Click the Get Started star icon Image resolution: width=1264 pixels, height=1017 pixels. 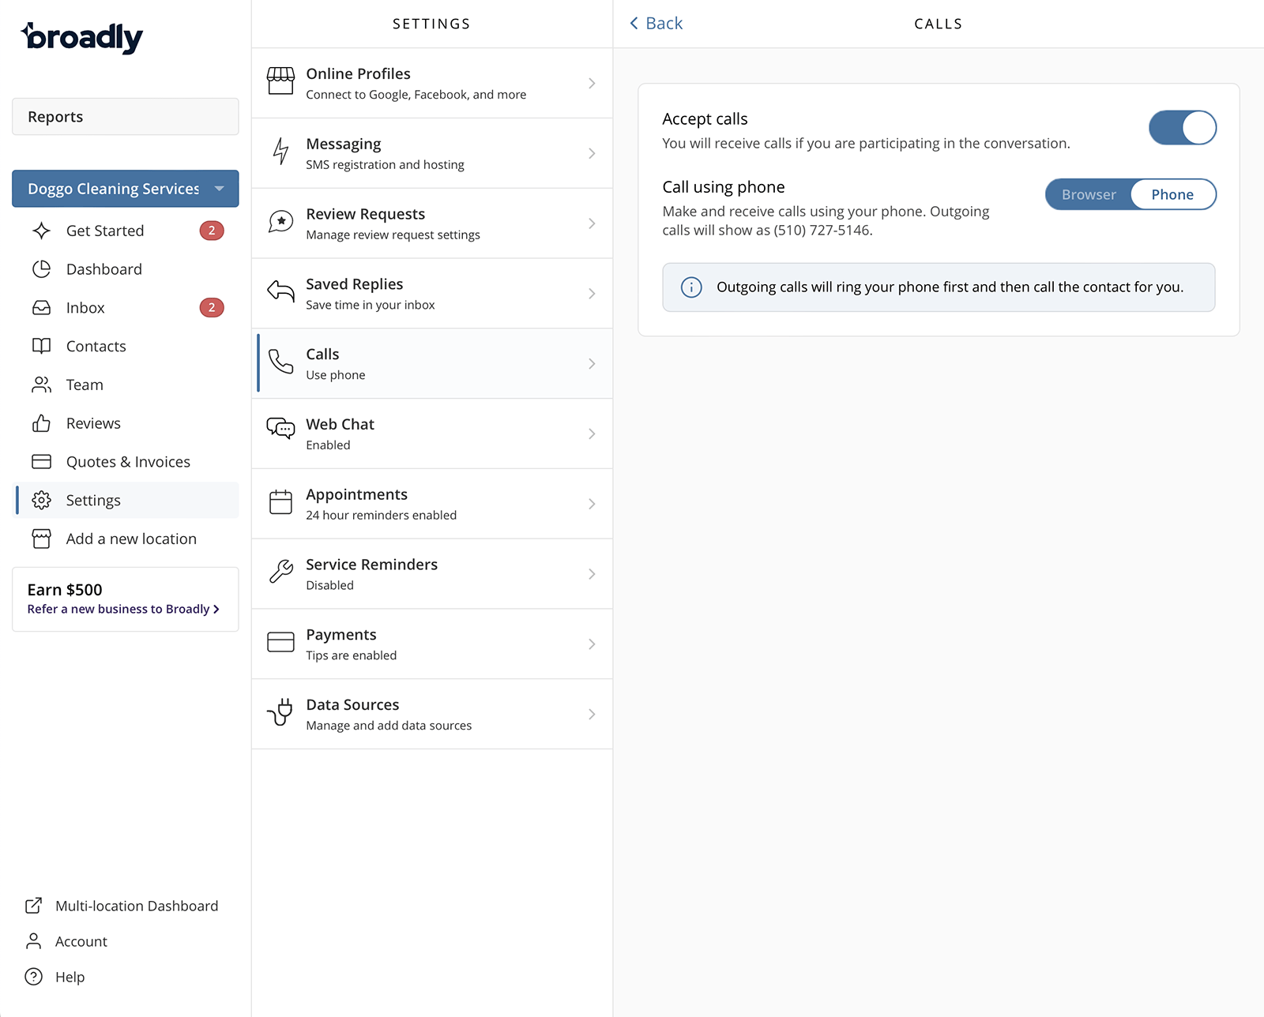pos(42,231)
